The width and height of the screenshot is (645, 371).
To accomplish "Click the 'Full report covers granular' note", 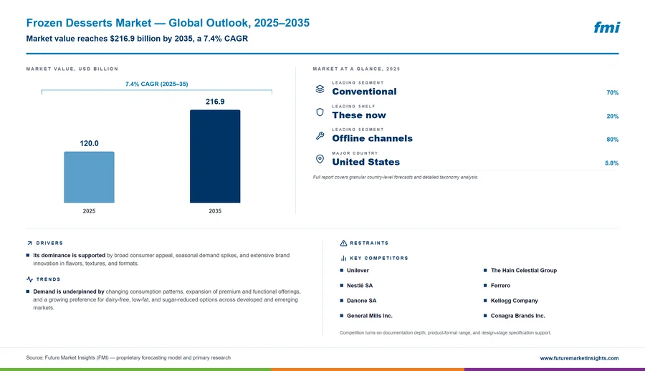I will (396, 178).
